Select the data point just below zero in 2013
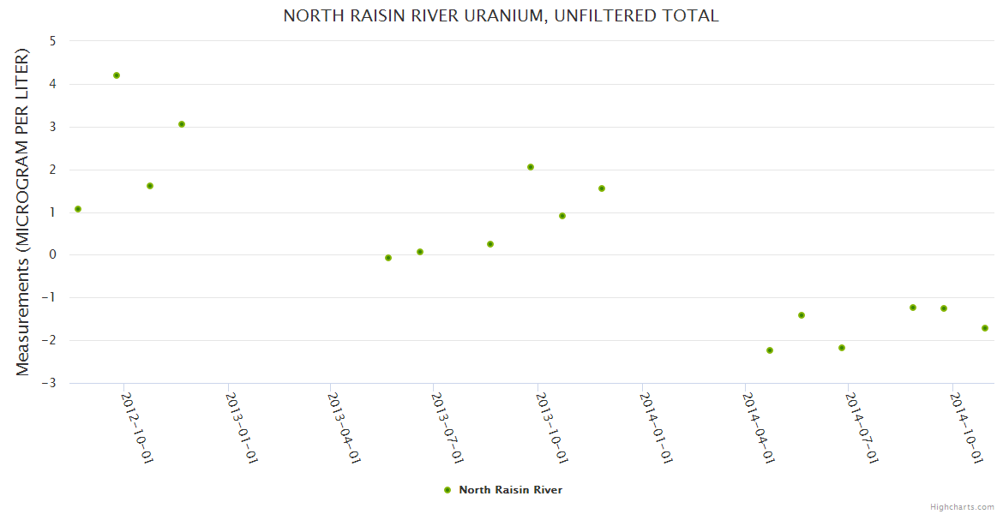The width and height of the screenshot is (1003, 514). (388, 258)
